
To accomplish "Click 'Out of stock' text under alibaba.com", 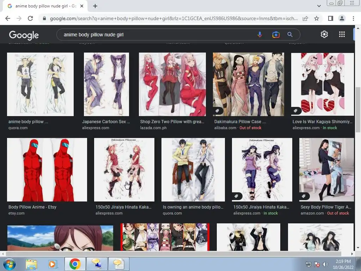I will [251, 128].
